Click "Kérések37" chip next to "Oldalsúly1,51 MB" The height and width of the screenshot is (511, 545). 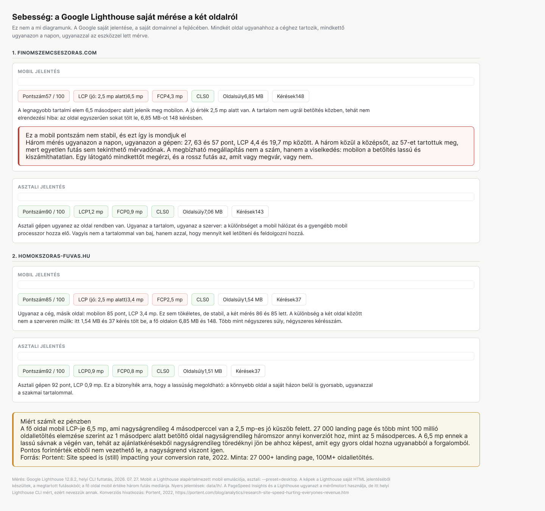[x=248, y=371]
